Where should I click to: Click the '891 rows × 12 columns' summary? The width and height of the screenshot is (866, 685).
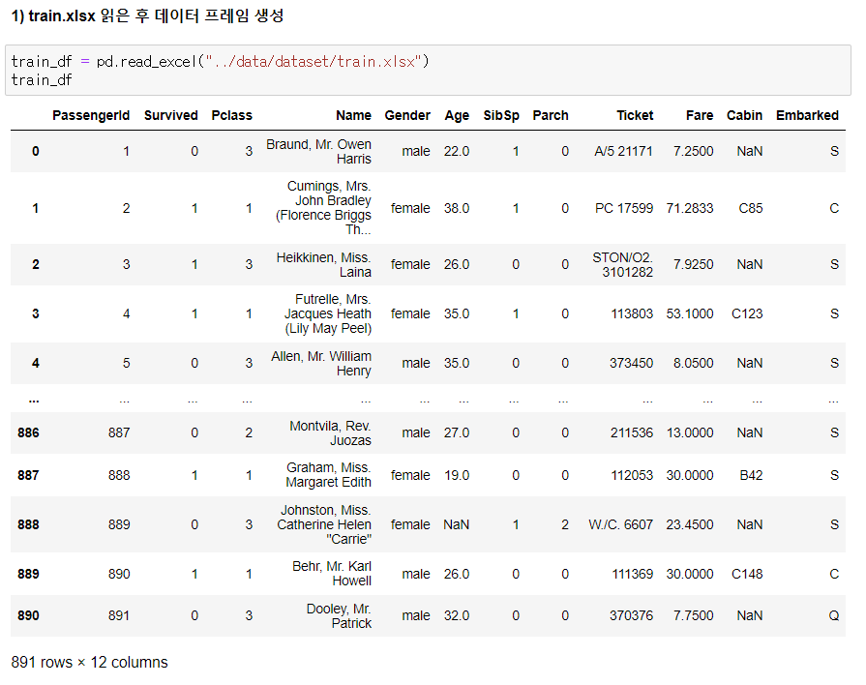(x=89, y=662)
